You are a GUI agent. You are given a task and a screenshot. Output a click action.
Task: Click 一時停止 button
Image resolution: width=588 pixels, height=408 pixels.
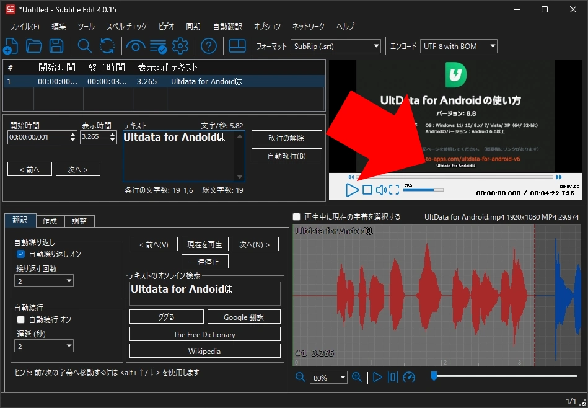pyautogui.click(x=204, y=262)
